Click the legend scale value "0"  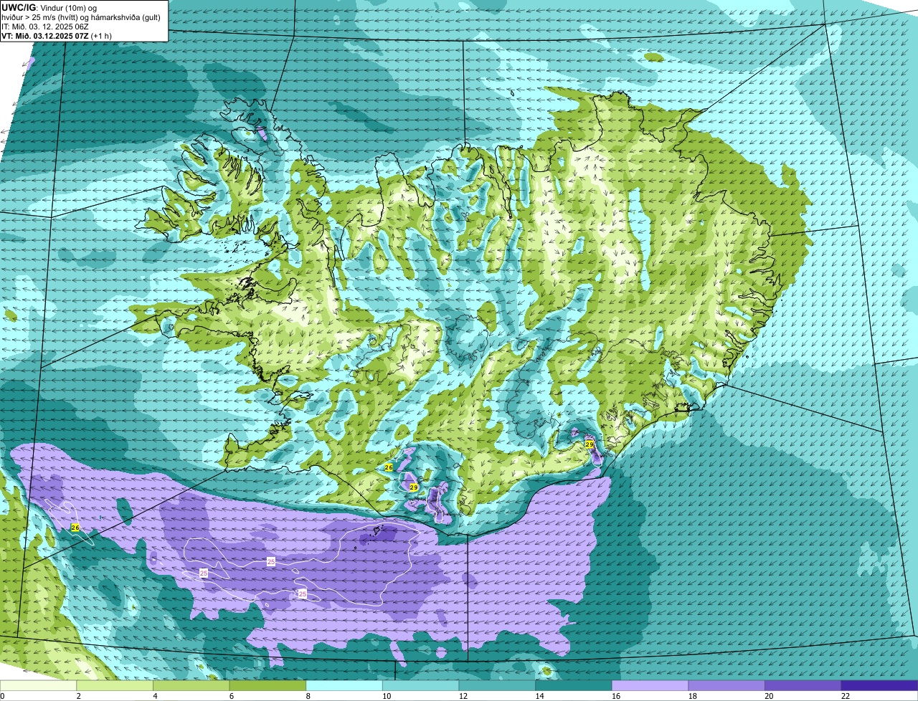click(2, 696)
